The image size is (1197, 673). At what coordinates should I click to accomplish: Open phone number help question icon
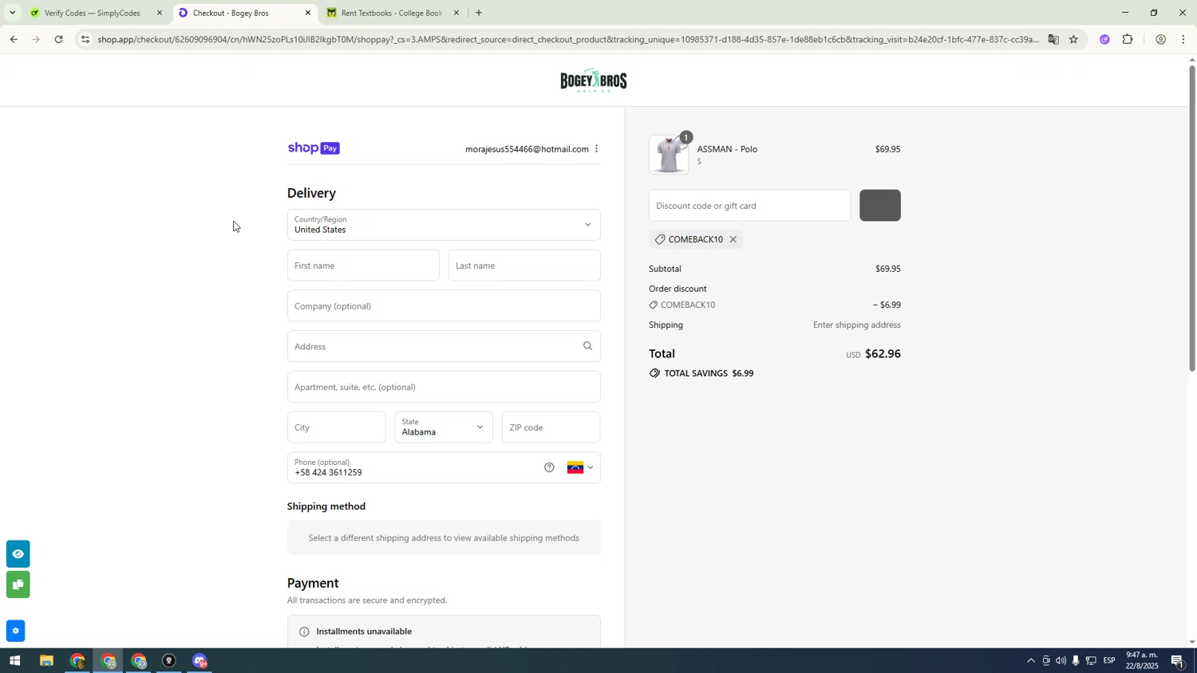(549, 468)
